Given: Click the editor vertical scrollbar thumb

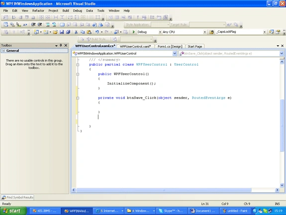Looking at the screenshot, I should pyautogui.click(x=282, y=125).
